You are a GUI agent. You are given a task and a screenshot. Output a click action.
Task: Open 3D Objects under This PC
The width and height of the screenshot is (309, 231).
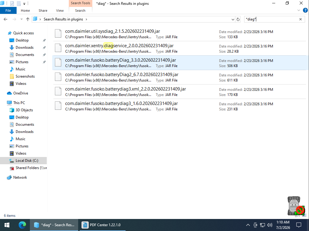click(24, 110)
